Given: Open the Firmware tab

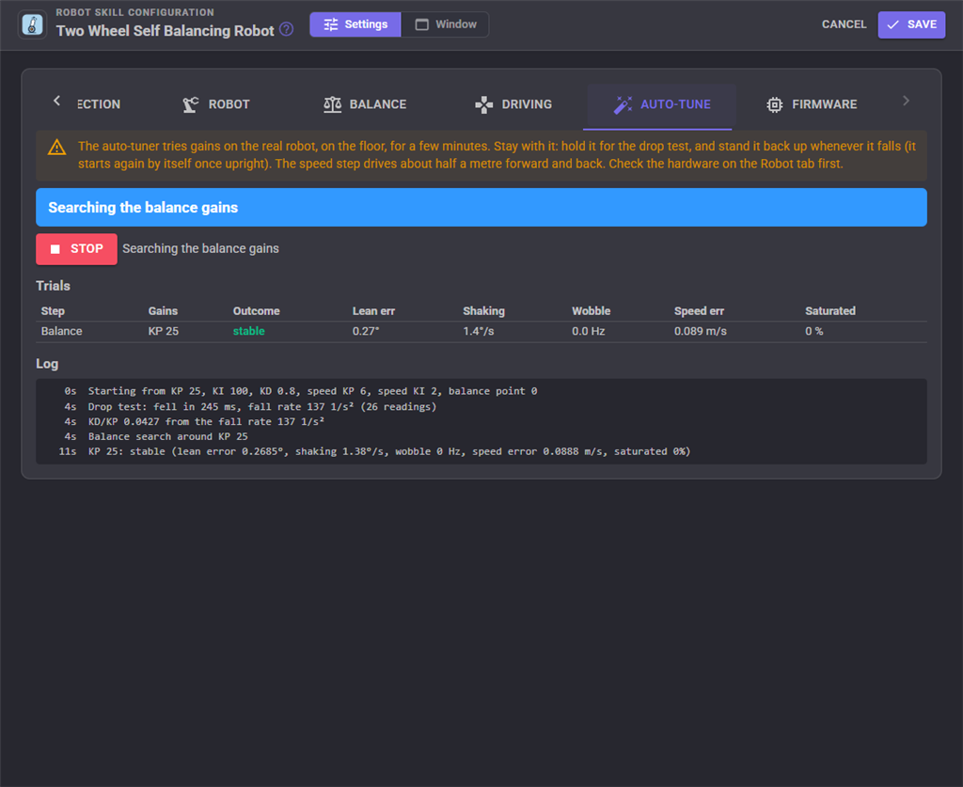Looking at the screenshot, I should [x=812, y=104].
